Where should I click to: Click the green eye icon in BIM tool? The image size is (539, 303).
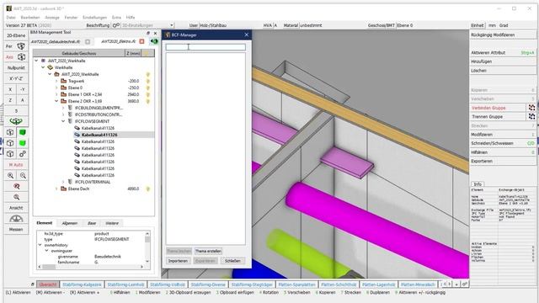pos(154,41)
